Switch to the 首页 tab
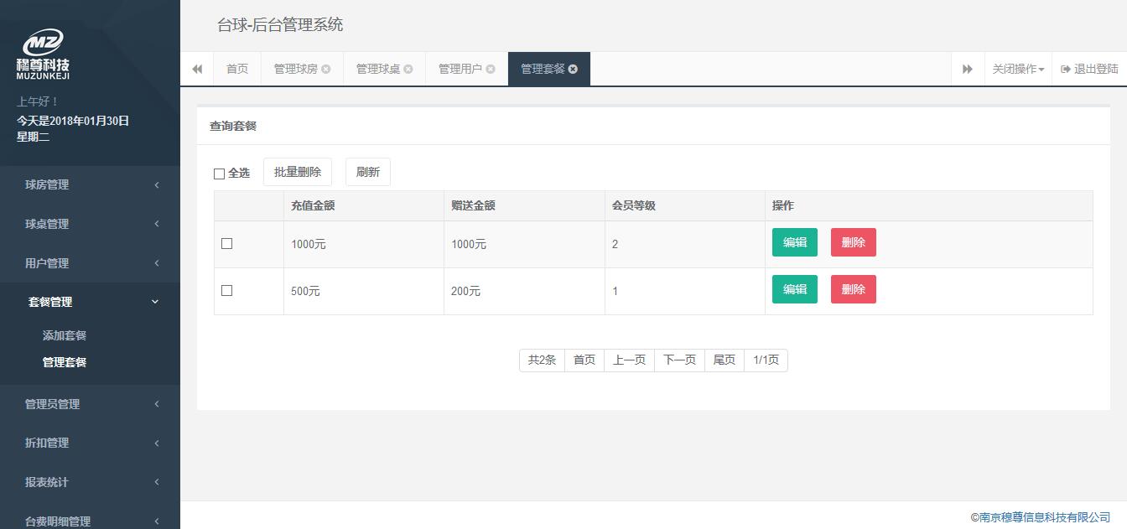 [237, 70]
